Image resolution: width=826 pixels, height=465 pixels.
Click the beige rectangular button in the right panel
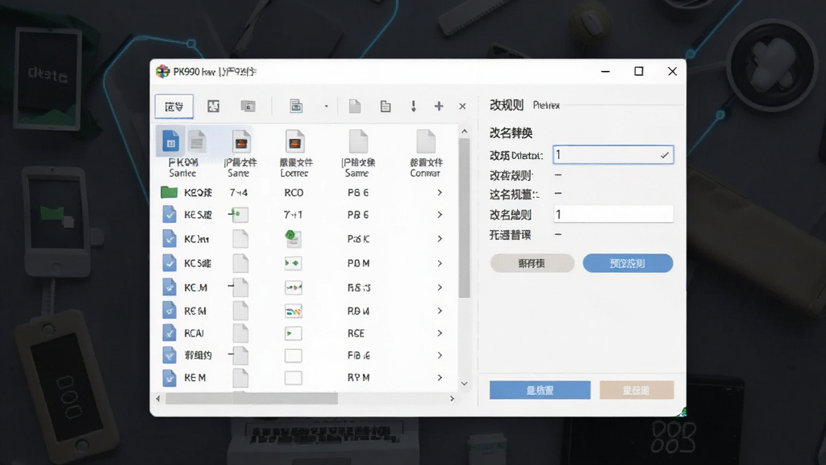point(636,390)
